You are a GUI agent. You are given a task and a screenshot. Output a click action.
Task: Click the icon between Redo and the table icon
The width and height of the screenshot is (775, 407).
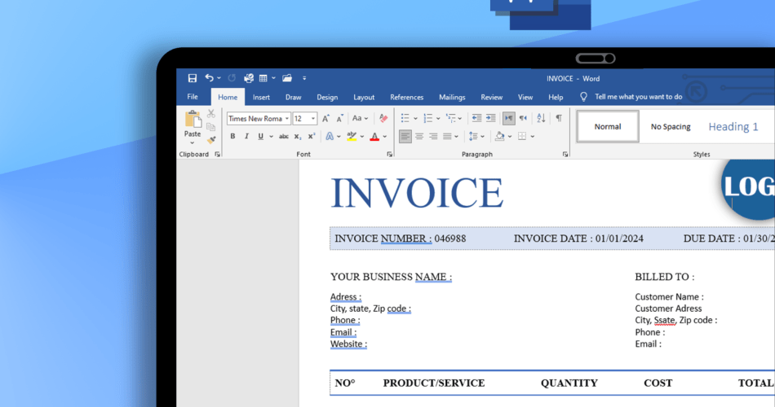249,78
